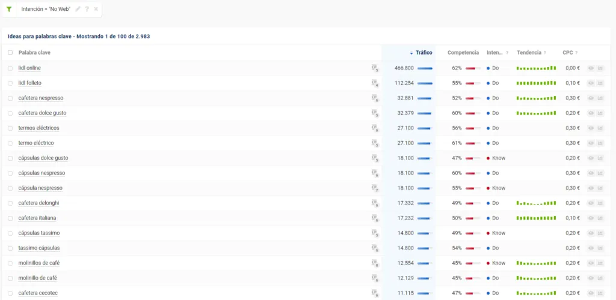Sort by the Competencia column header
Screen dimensions: 616x300
click(x=463, y=52)
